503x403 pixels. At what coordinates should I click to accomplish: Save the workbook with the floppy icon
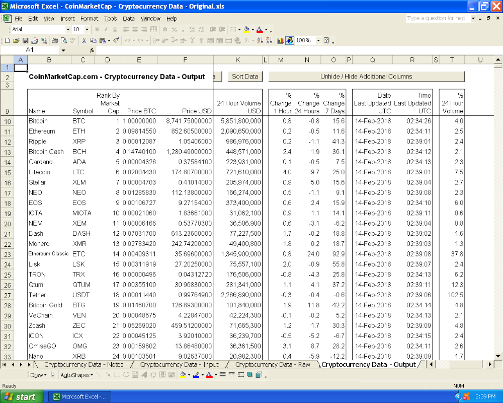(x=25, y=40)
